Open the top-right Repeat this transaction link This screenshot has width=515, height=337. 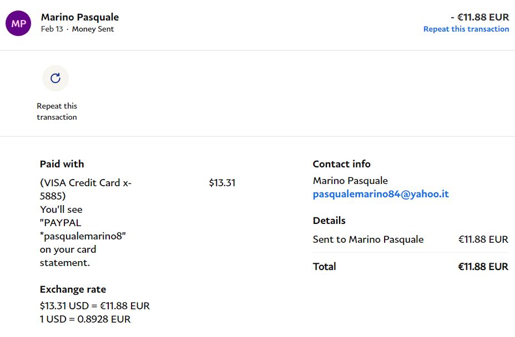coord(466,29)
